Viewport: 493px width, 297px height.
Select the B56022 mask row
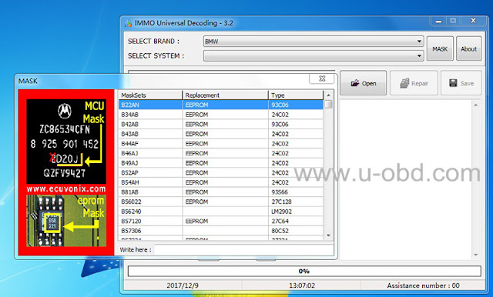pyautogui.click(x=221, y=202)
